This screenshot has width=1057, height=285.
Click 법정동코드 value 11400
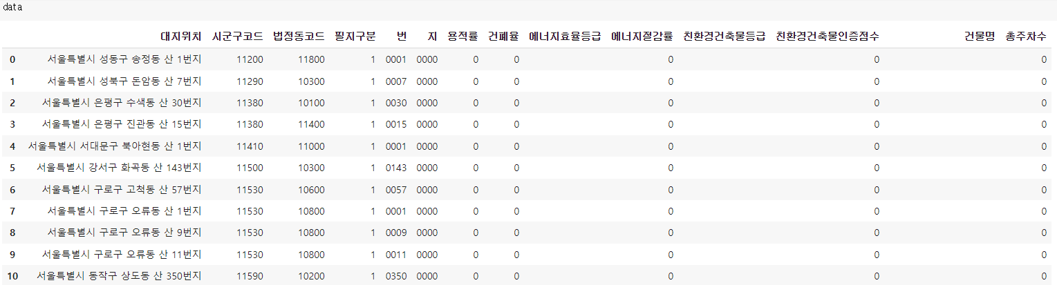coord(311,124)
